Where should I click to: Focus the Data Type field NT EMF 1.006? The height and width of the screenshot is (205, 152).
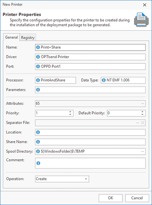[x=123, y=80]
